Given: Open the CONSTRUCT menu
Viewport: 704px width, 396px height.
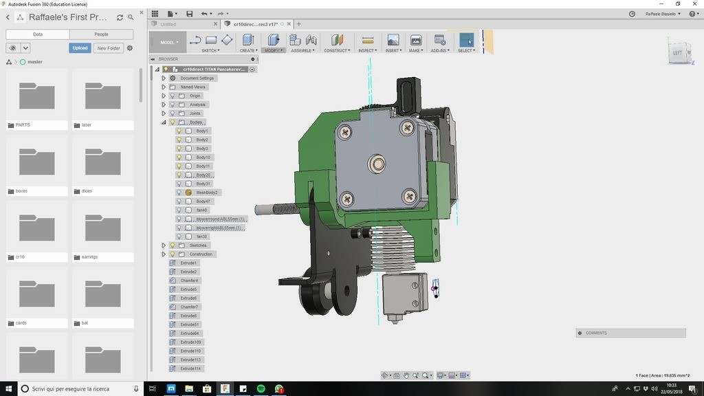Looking at the screenshot, I should click(x=337, y=51).
